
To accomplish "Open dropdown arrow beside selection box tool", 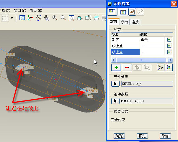I will coord(12,18).
